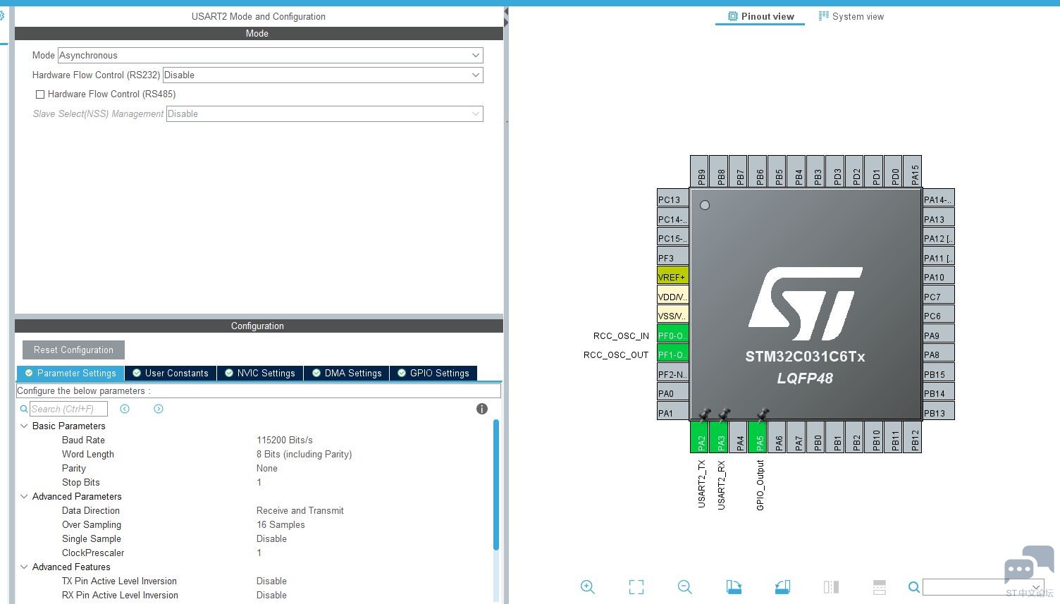This screenshot has height=604, width=1060.
Task: Open Slave Select(NSS) Management dropdown
Action: click(x=325, y=114)
